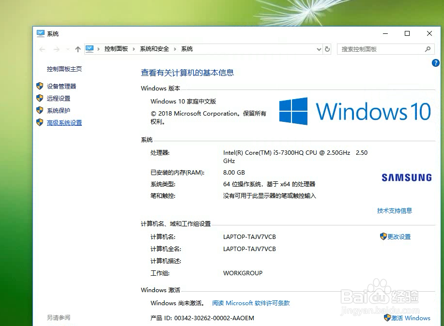
Task: Select the 系统 breadcrumb item
Action: 187,49
